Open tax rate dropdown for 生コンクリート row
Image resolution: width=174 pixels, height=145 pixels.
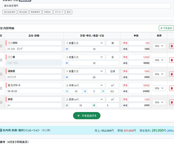coord(159,88)
